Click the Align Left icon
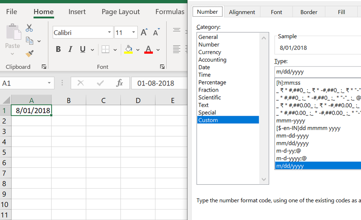This screenshot has height=220, width=361. [x=177, y=49]
